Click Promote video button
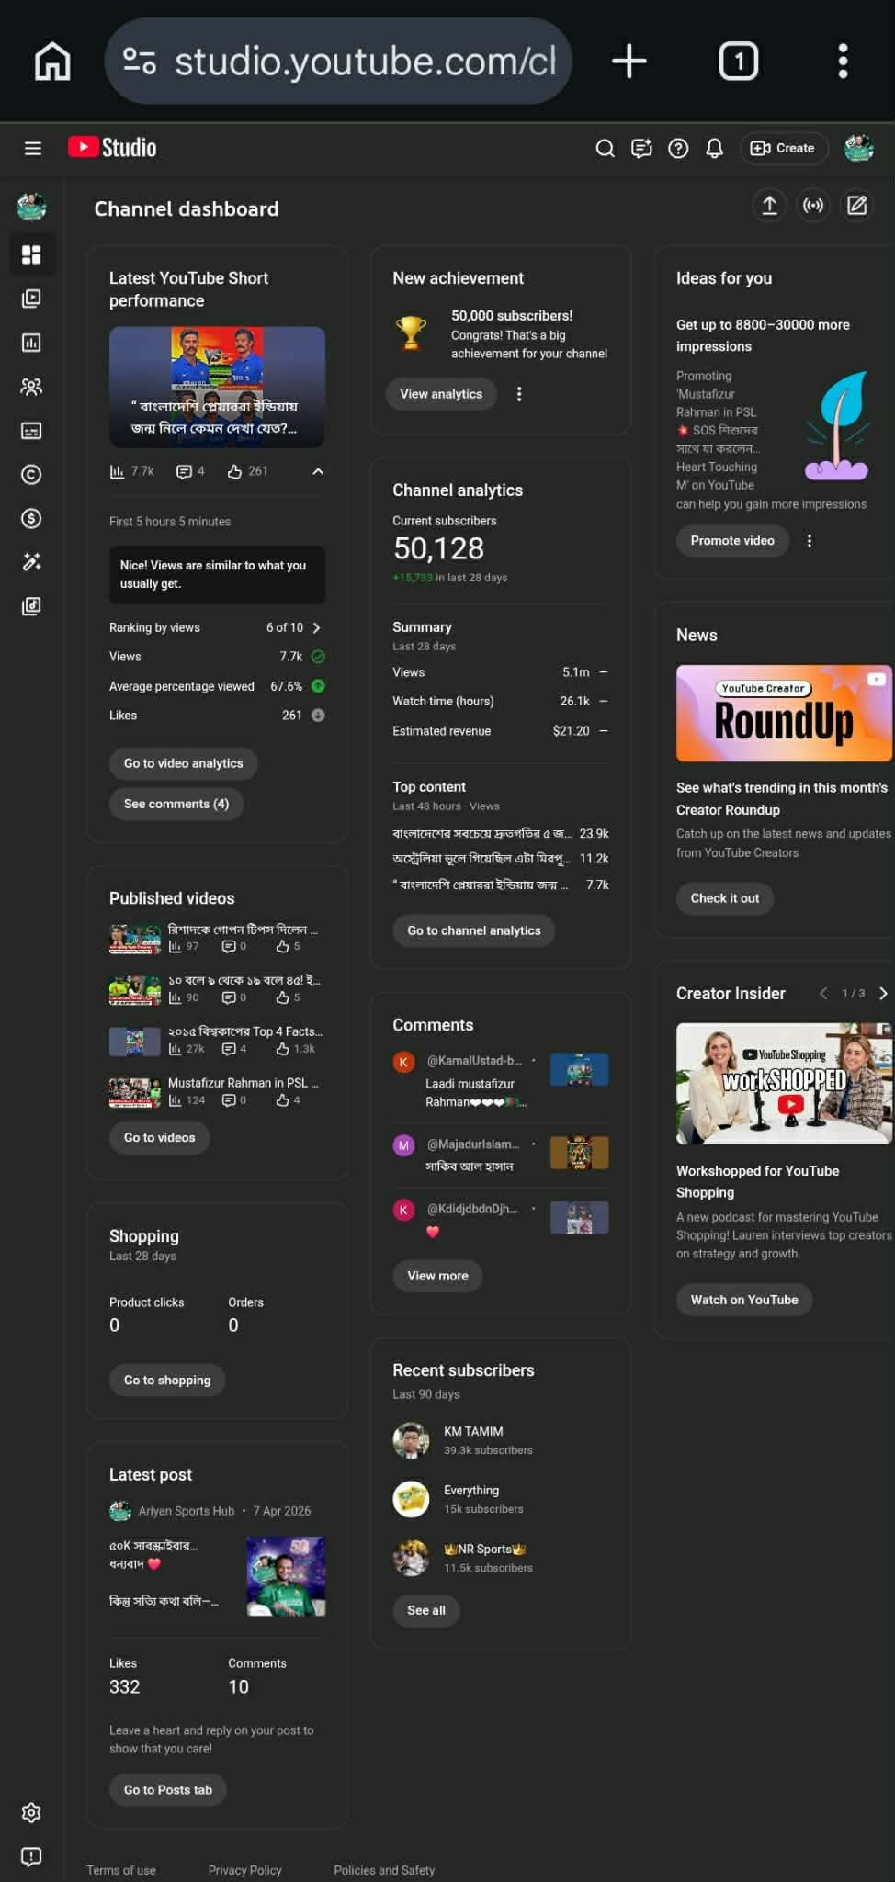This screenshot has width=895, height=1882. tap(732, 541)
